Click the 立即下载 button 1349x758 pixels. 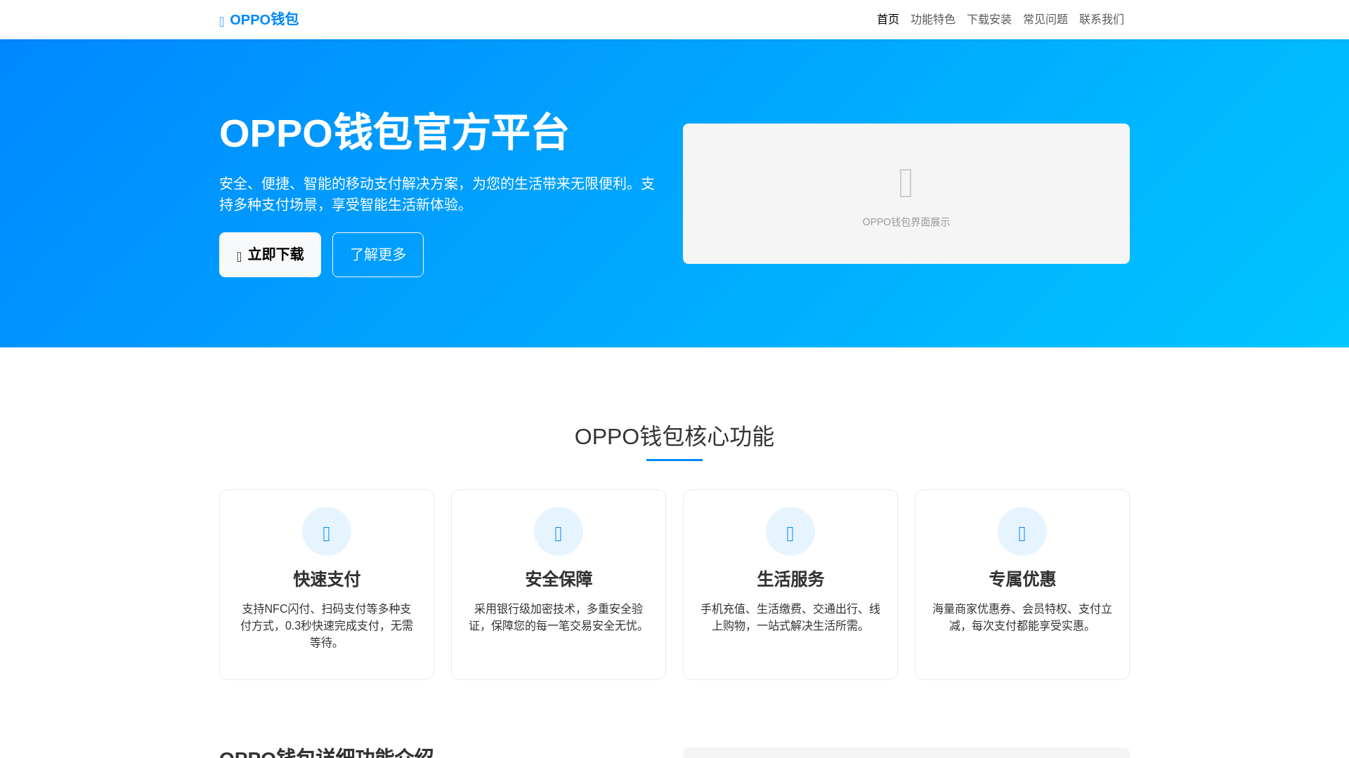pos(270,255)
